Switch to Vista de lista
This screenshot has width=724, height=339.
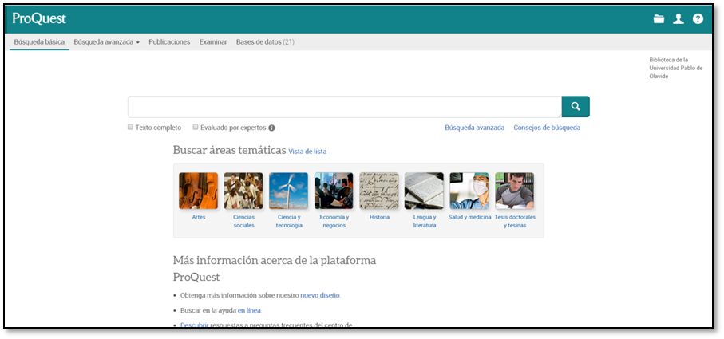[307, 152]
